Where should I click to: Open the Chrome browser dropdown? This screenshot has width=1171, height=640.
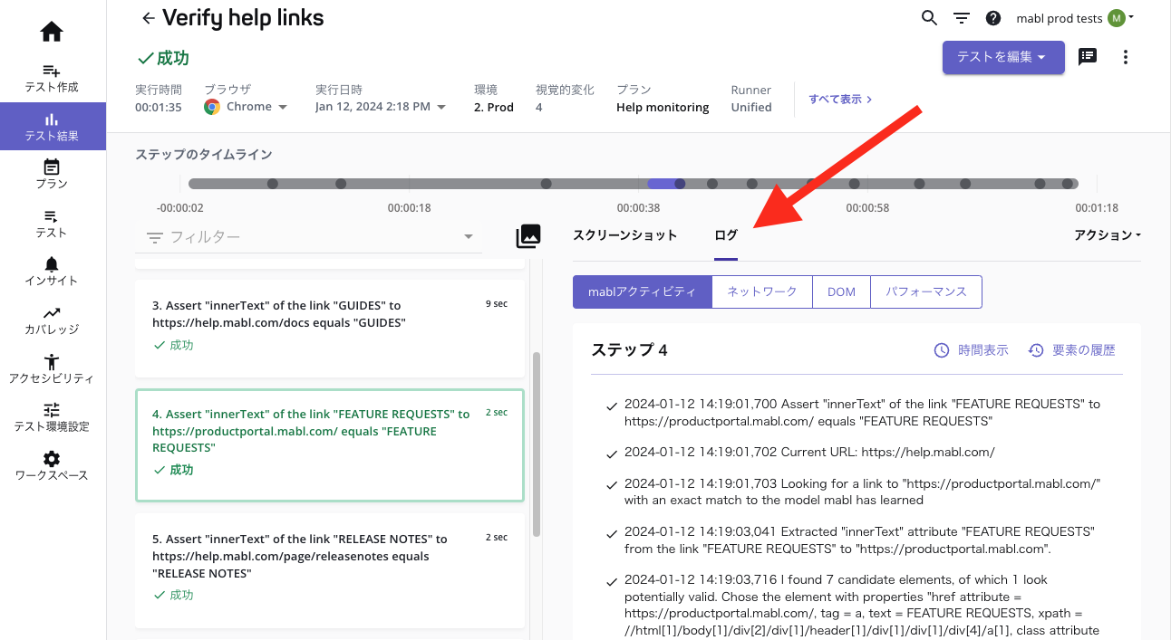click(246, 107)
